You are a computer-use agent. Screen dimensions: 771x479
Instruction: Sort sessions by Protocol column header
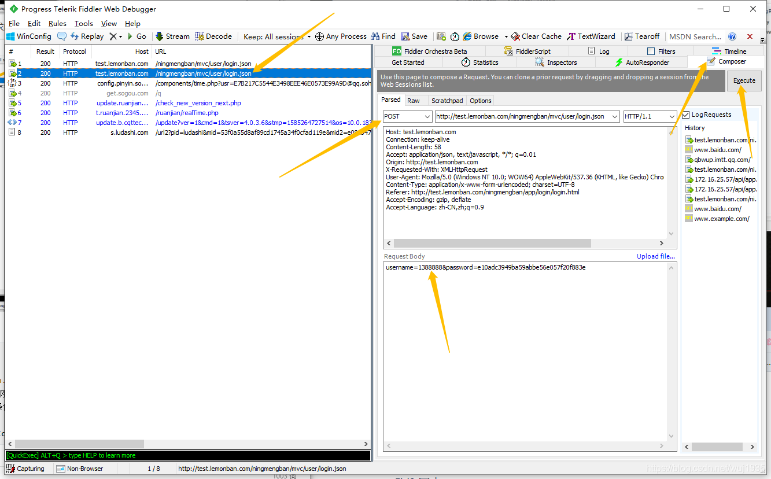click(x=75, y=51)
